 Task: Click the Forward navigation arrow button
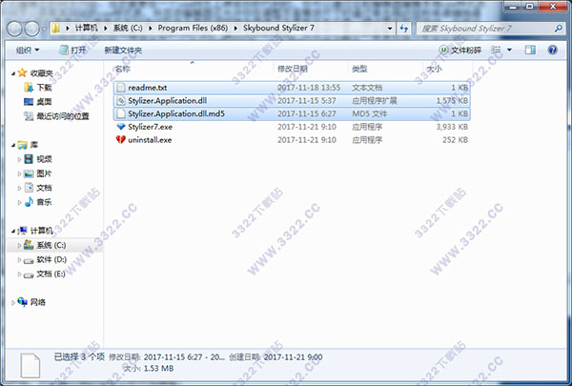(31, 29)
